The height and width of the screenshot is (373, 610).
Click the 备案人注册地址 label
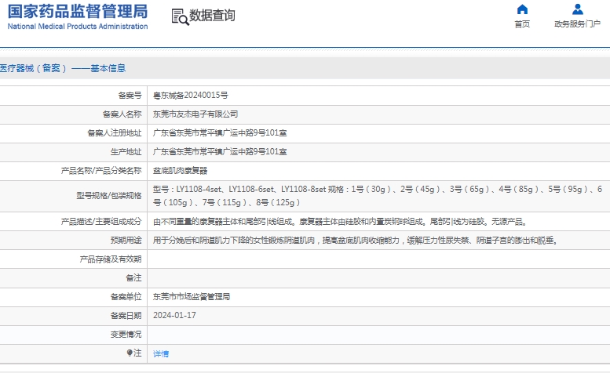[x=115, y=133]
